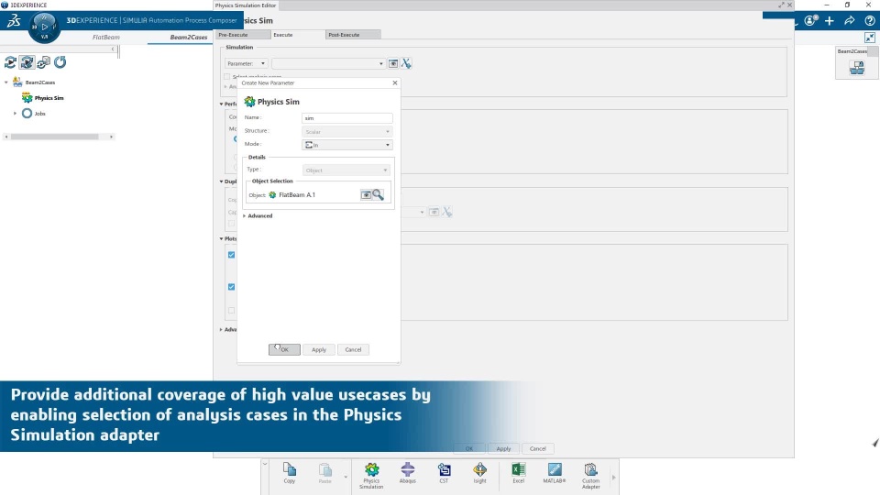
Task: Toggle the unchecked checkbox in Plots section
Action: tap(231, 310)
